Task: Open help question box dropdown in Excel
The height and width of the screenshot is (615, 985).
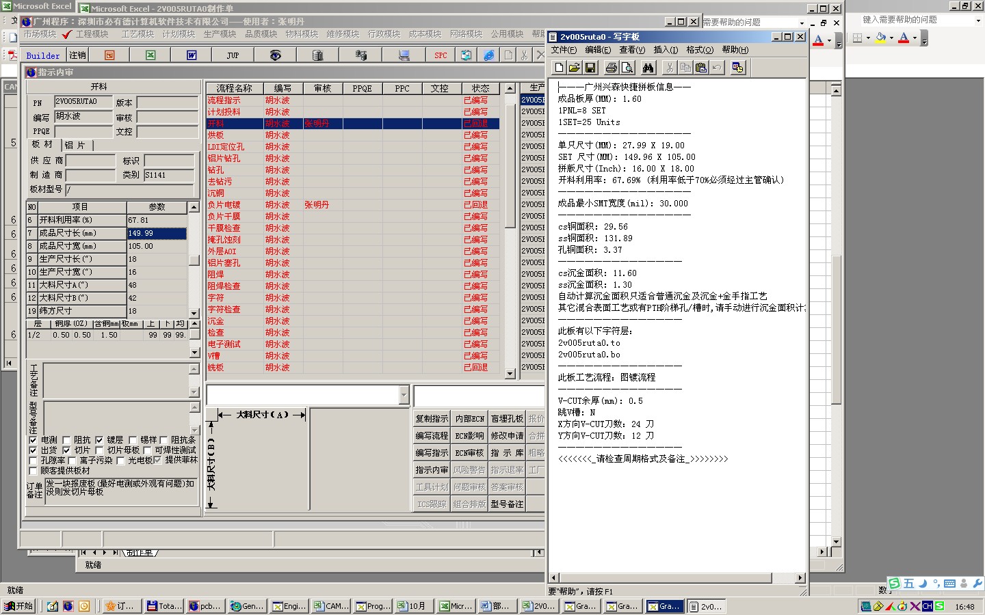Action: click(978, 20)
